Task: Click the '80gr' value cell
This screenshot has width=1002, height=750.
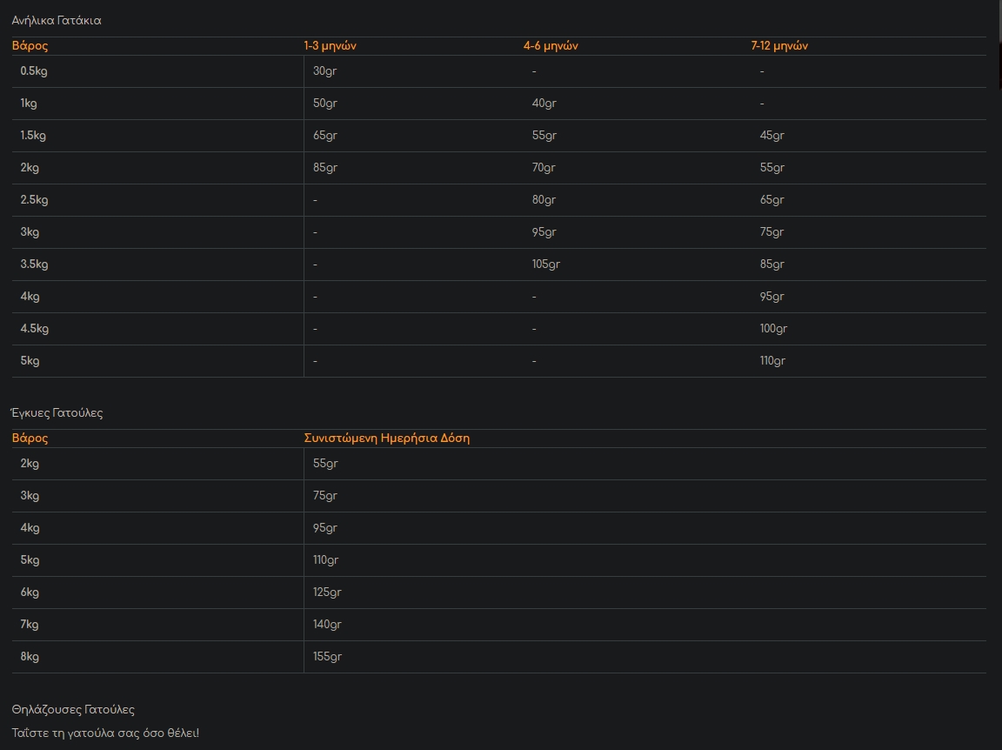Action: (544, 200)
